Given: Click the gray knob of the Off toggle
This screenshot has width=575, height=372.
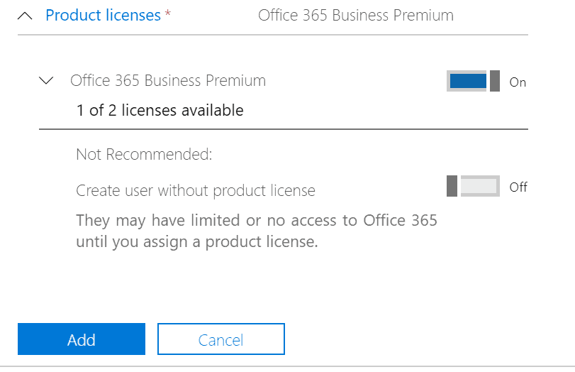Looking at the screenshot, I should (452, 186).
